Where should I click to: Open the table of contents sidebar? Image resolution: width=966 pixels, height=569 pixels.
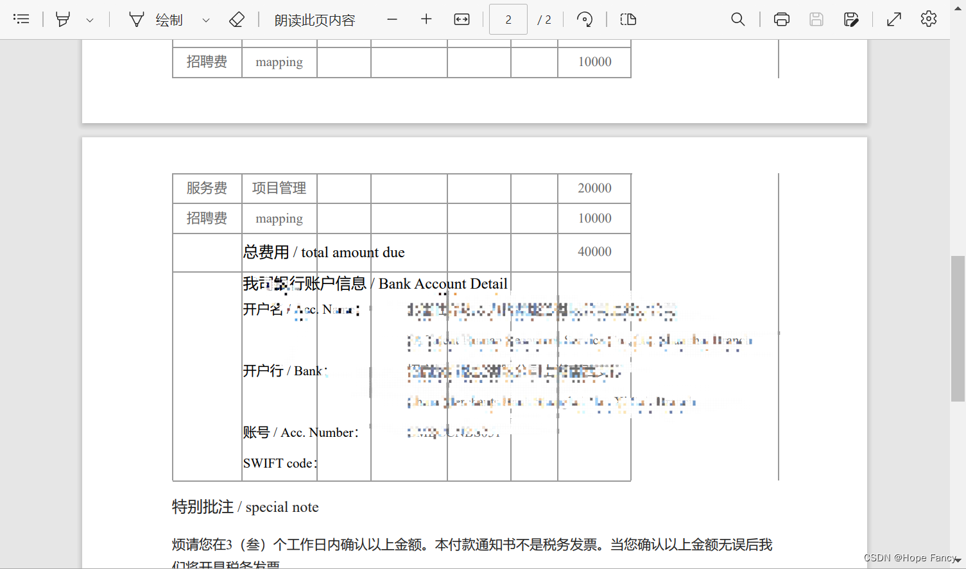coord(21,19)
